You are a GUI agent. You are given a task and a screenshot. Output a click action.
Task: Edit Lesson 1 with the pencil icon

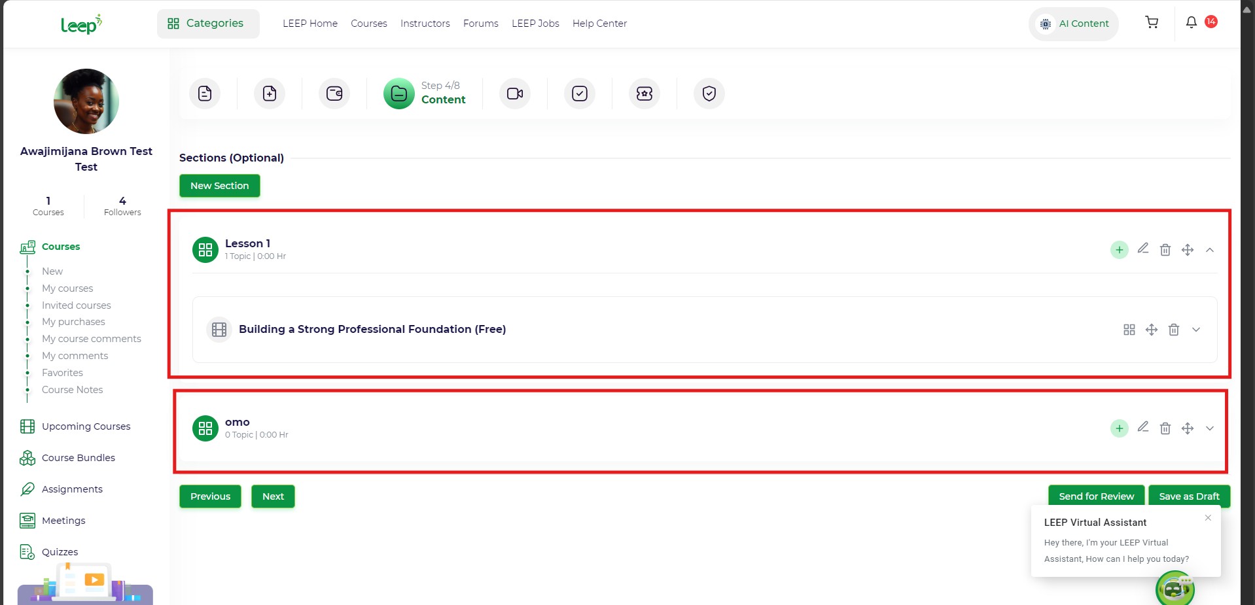[x=1142, y=249]
